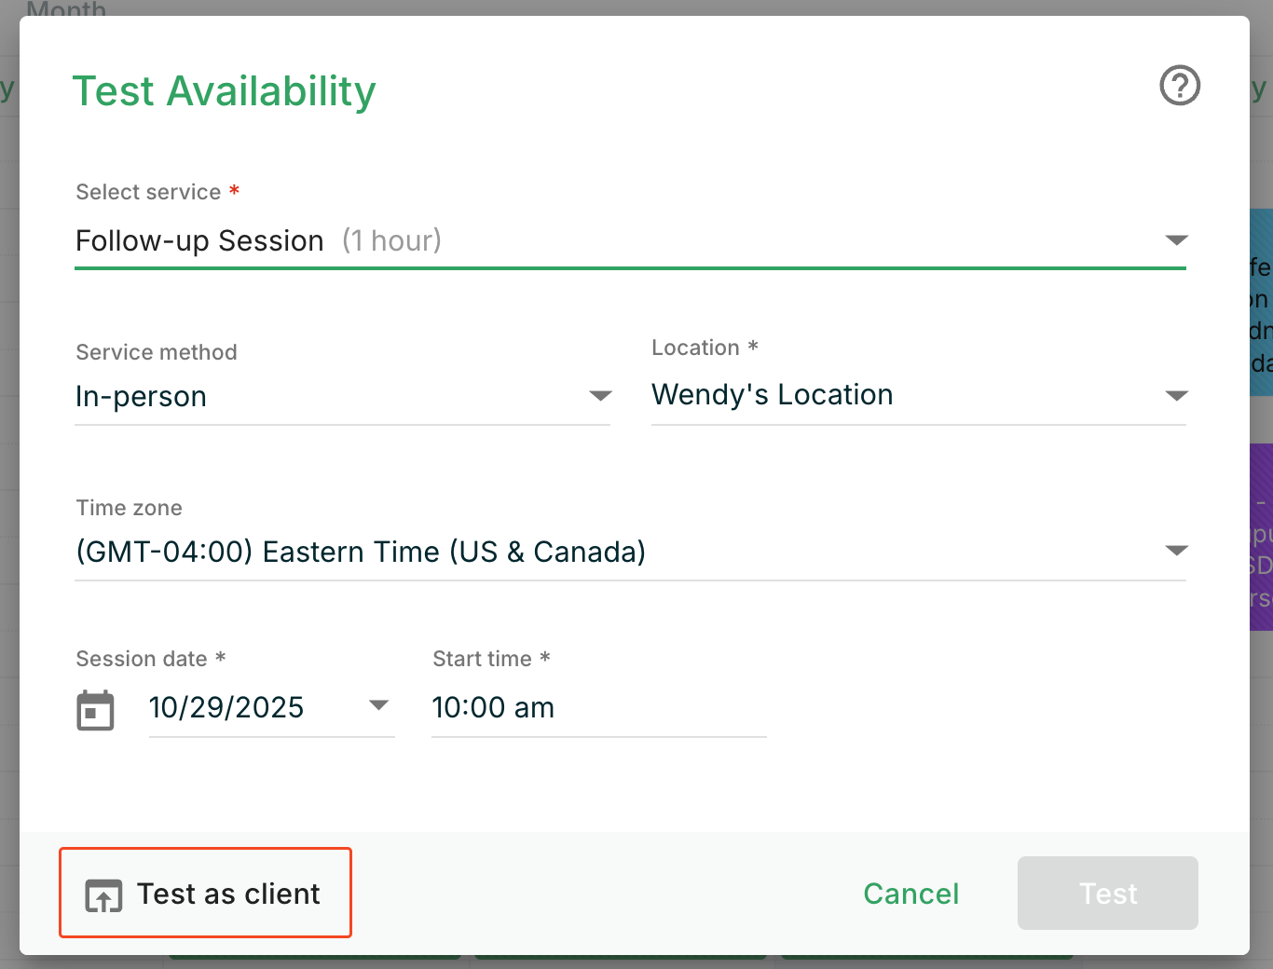1273x969 pixels.
Task: Open the help question mark icon
Action: [x=1179, y=86]
